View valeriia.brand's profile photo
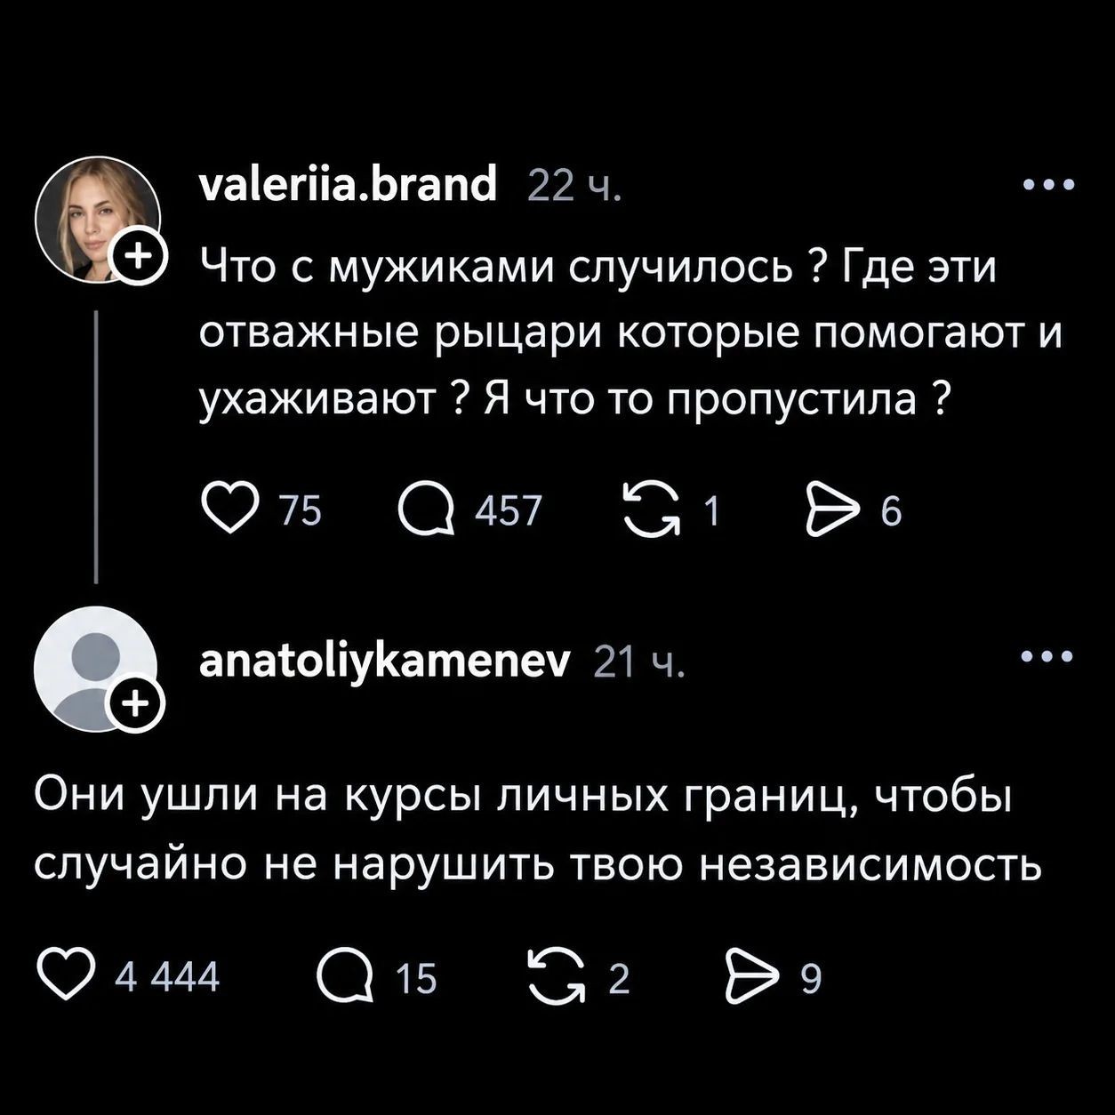The width and height of the screenshot is (1115, 1115). [97, 219]
